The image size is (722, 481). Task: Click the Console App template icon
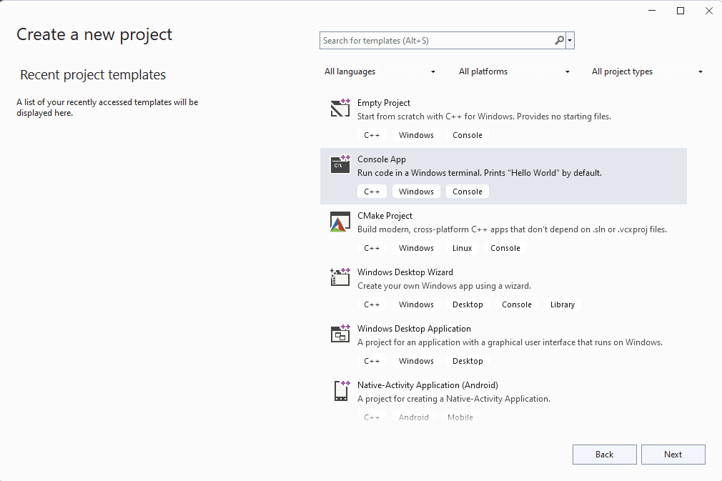[x=340, y=164]
